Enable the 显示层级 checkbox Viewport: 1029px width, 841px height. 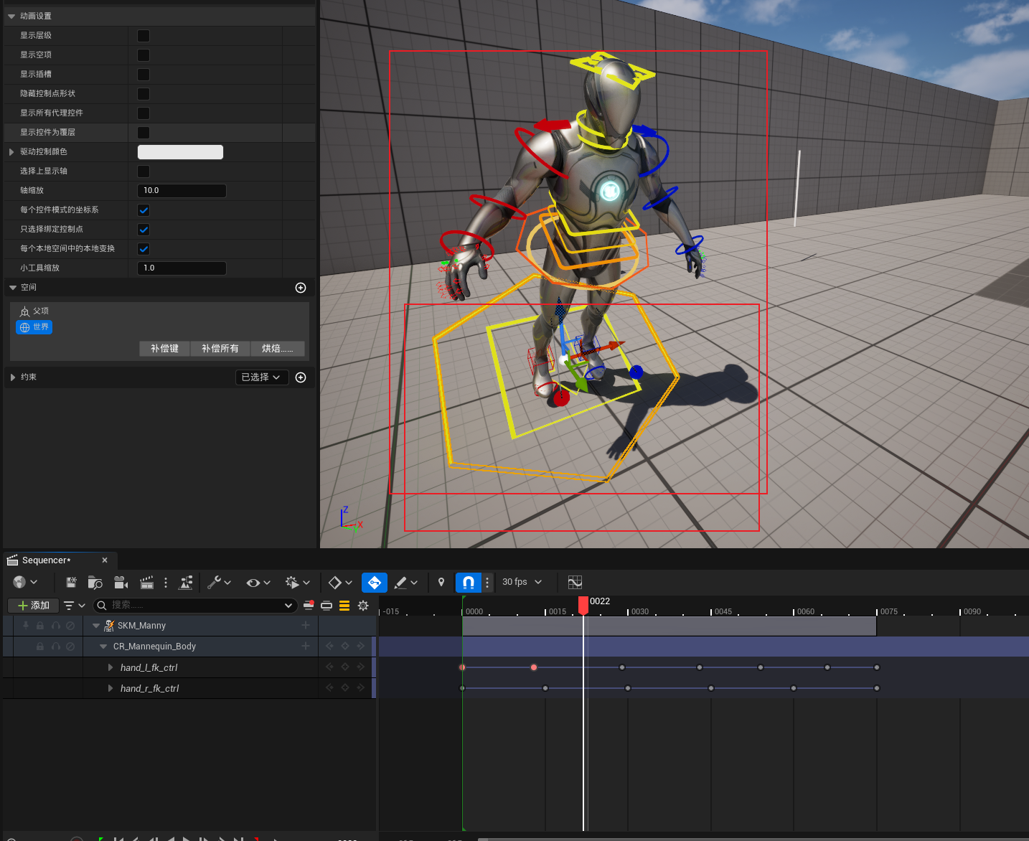(x=144, y=36)
